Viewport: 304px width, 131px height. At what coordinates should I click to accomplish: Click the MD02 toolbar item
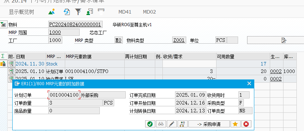149,12
